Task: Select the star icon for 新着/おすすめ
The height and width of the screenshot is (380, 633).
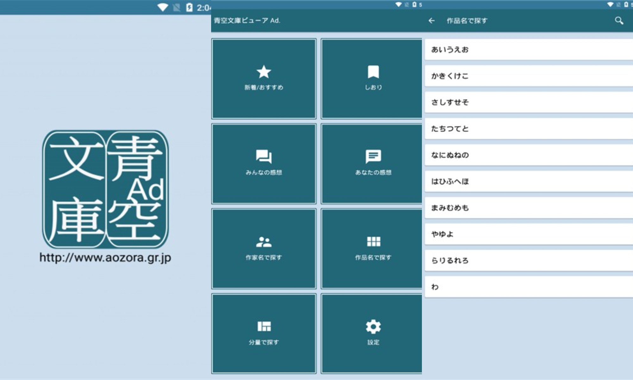Action: 264,72
